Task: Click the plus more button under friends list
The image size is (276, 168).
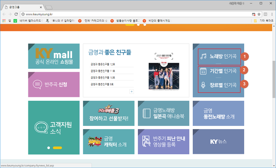Action: (132, 92)
